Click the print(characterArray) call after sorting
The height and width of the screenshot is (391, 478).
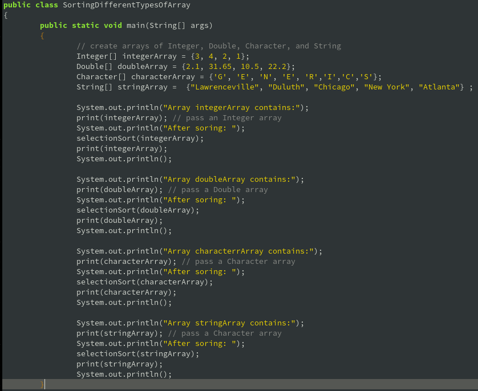tap(125, 292)
